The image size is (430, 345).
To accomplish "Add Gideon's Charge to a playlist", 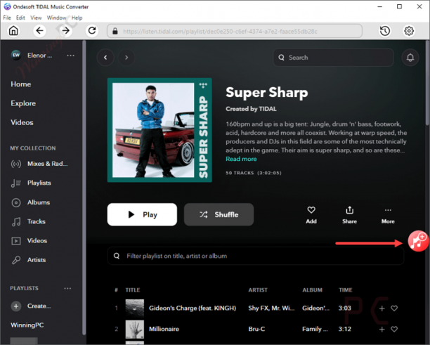I will click(x=382, y=308).
